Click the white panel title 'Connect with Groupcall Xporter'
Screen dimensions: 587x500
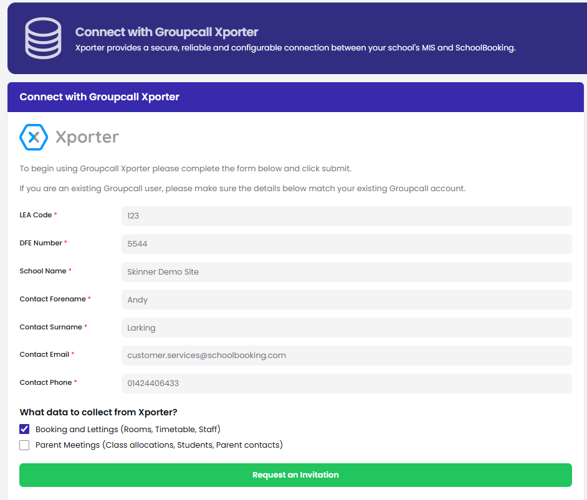(99, 97)
